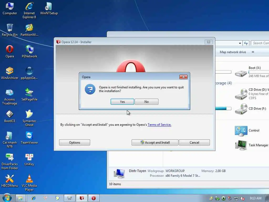Image resolution: width=269 pixels, height=202 pixels.
Task: Click the red Opera taskbar button
Action: [x=94, y=198]
